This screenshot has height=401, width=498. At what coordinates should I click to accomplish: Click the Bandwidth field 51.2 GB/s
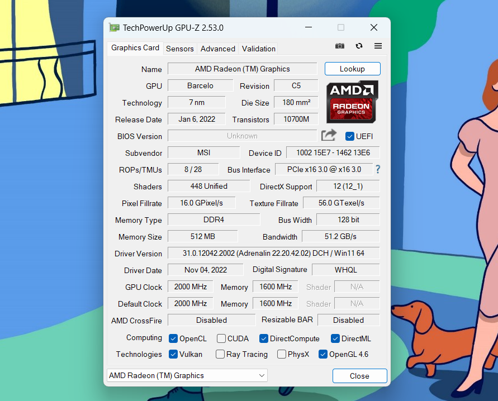[x=341, y=237]
